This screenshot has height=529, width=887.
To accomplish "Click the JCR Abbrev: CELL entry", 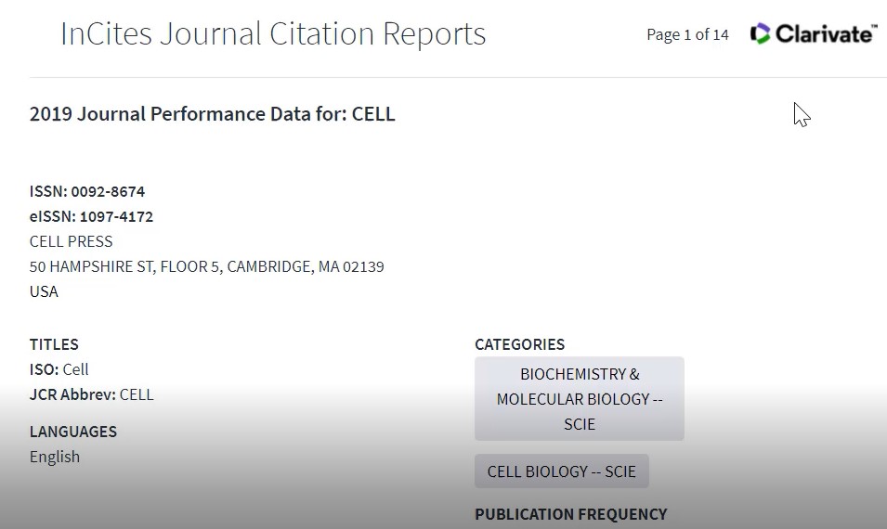I will [x=91, y=394].
